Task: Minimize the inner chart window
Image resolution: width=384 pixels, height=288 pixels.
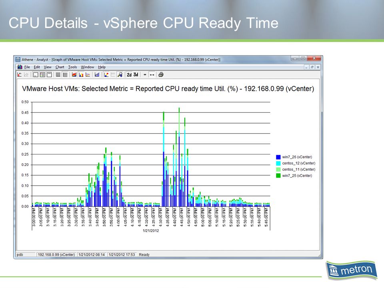Action: click(306, 67)
